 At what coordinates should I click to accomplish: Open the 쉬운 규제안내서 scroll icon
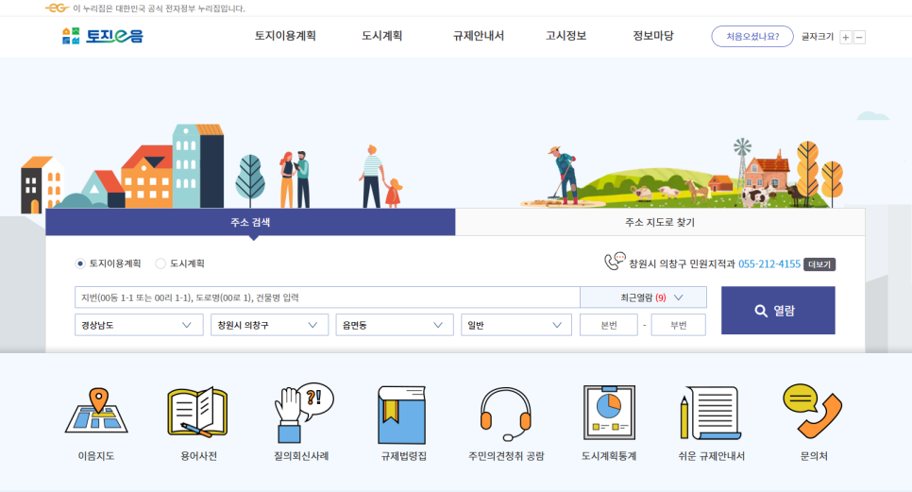(711, 413)
